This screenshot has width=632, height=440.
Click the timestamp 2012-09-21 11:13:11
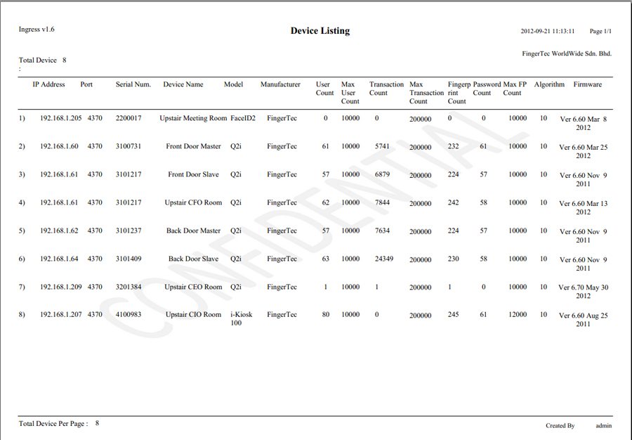(x=547, y=32)
